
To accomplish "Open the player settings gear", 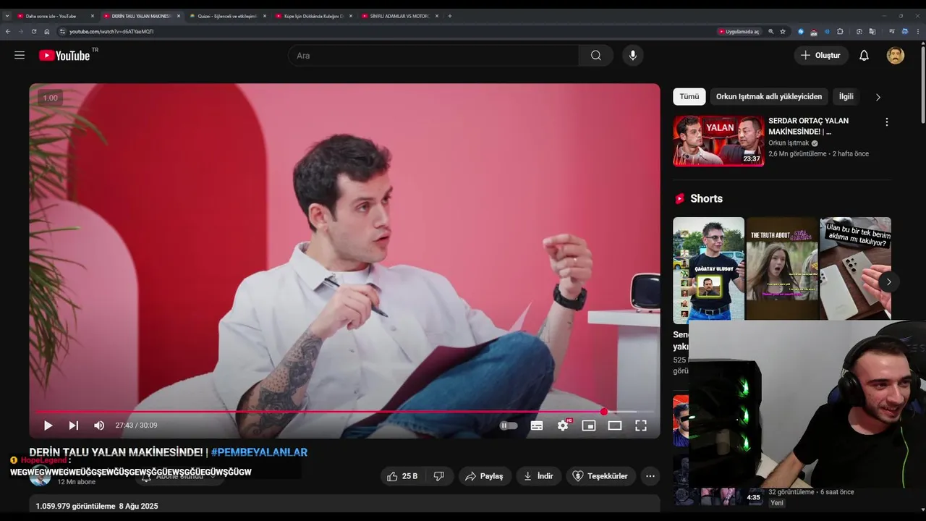I will (x=563, y=425).
